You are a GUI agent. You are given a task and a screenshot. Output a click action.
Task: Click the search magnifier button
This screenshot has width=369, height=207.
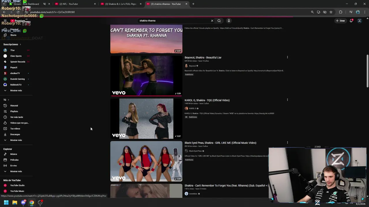tap(219, 21)
